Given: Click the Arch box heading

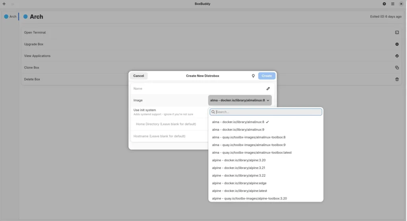Looking at the screenshot, I should pyautogui.click(x=36, y=17).
